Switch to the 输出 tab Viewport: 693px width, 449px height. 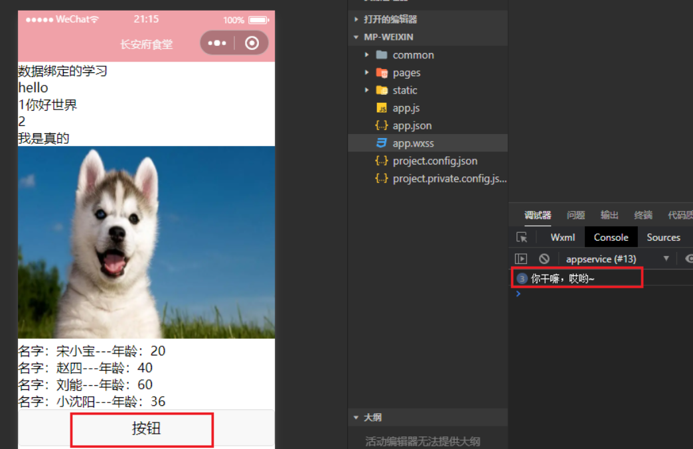(x=609, y=215)
